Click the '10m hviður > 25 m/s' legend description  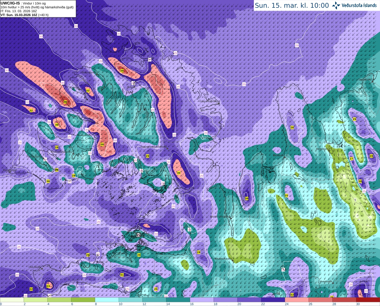(x=37, y=7)
